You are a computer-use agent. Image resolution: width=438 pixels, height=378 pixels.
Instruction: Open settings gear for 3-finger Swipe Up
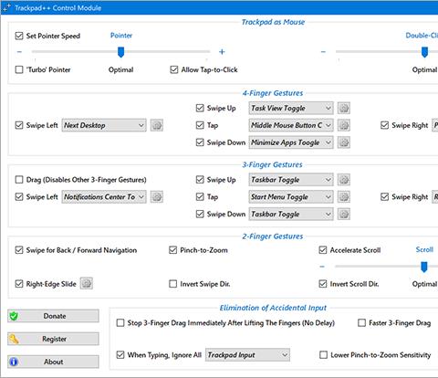point(344,180)
